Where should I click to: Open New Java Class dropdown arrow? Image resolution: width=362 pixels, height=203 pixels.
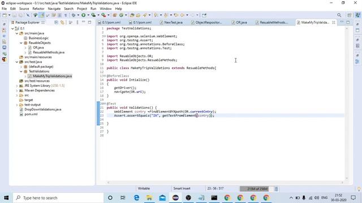(x=126, y=15)
